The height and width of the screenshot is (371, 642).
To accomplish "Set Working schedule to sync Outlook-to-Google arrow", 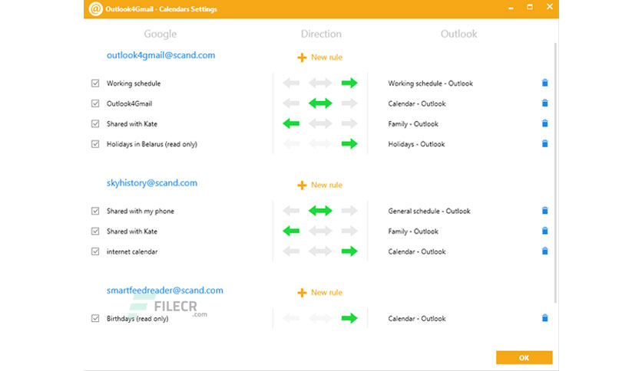I will (291, 84).
